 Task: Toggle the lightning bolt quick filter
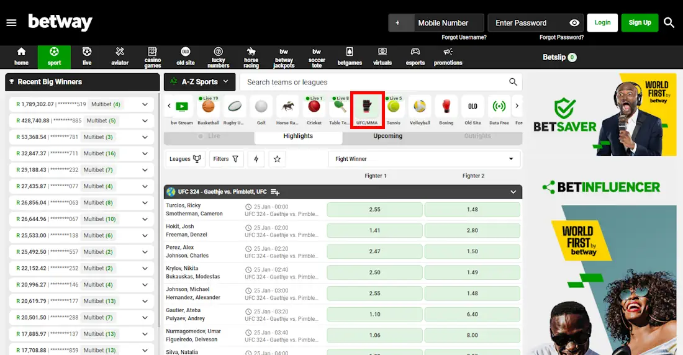256,159
